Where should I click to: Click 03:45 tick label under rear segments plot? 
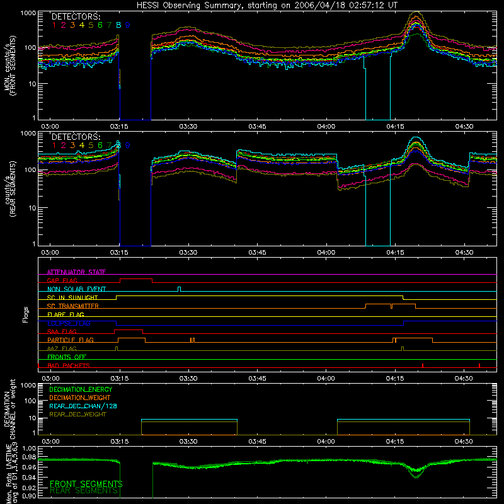(x=257, y=253)
